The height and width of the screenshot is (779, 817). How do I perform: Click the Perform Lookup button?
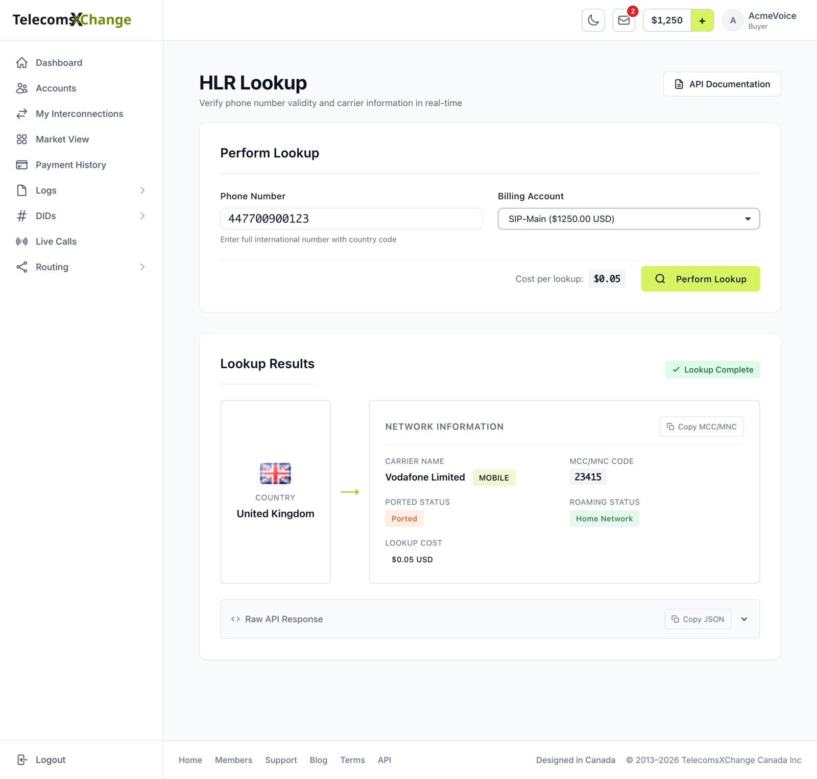click(x=700, y=279)
